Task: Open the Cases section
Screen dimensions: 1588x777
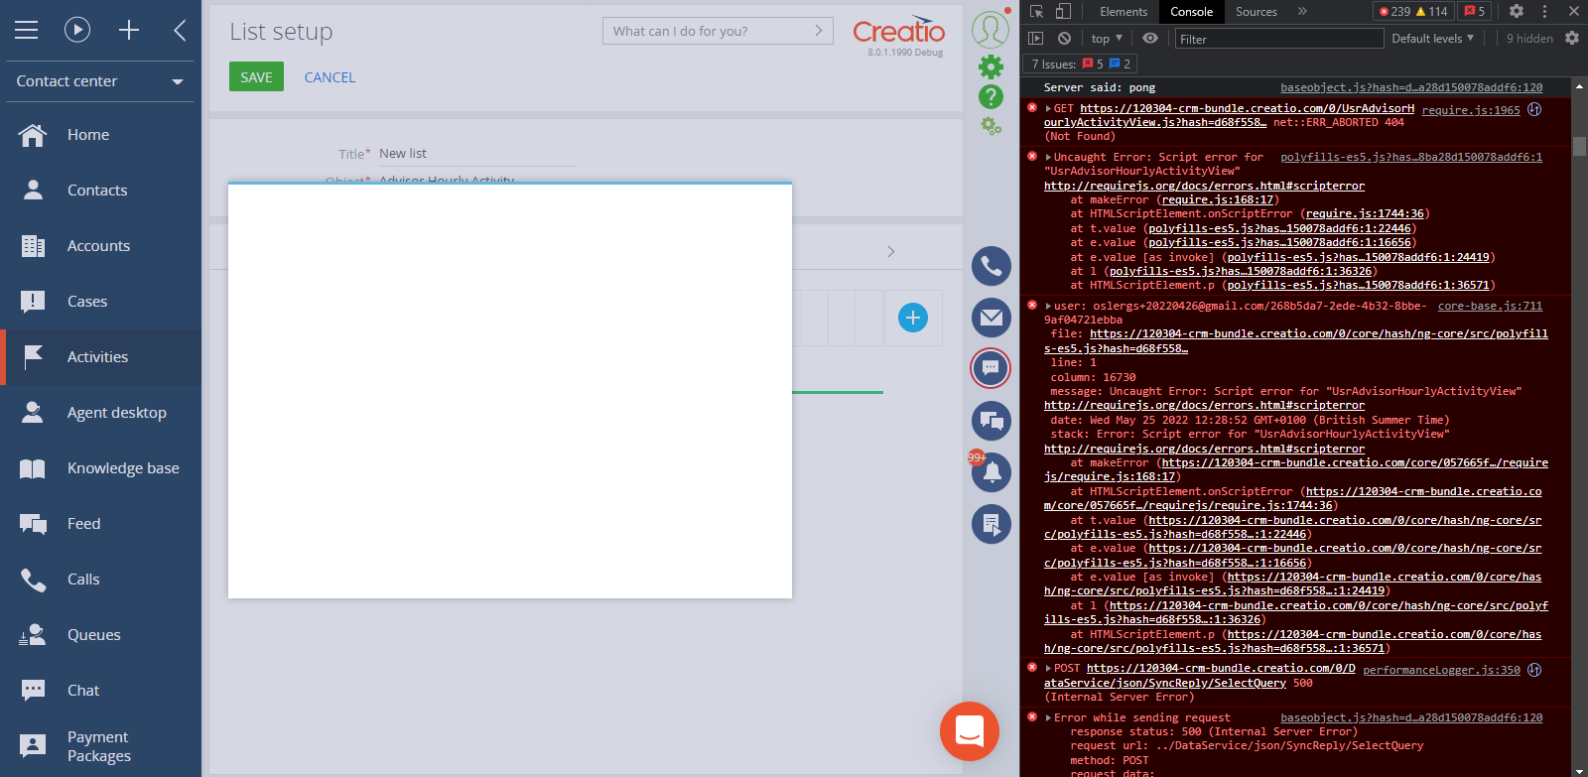Action: pos(100,302)
